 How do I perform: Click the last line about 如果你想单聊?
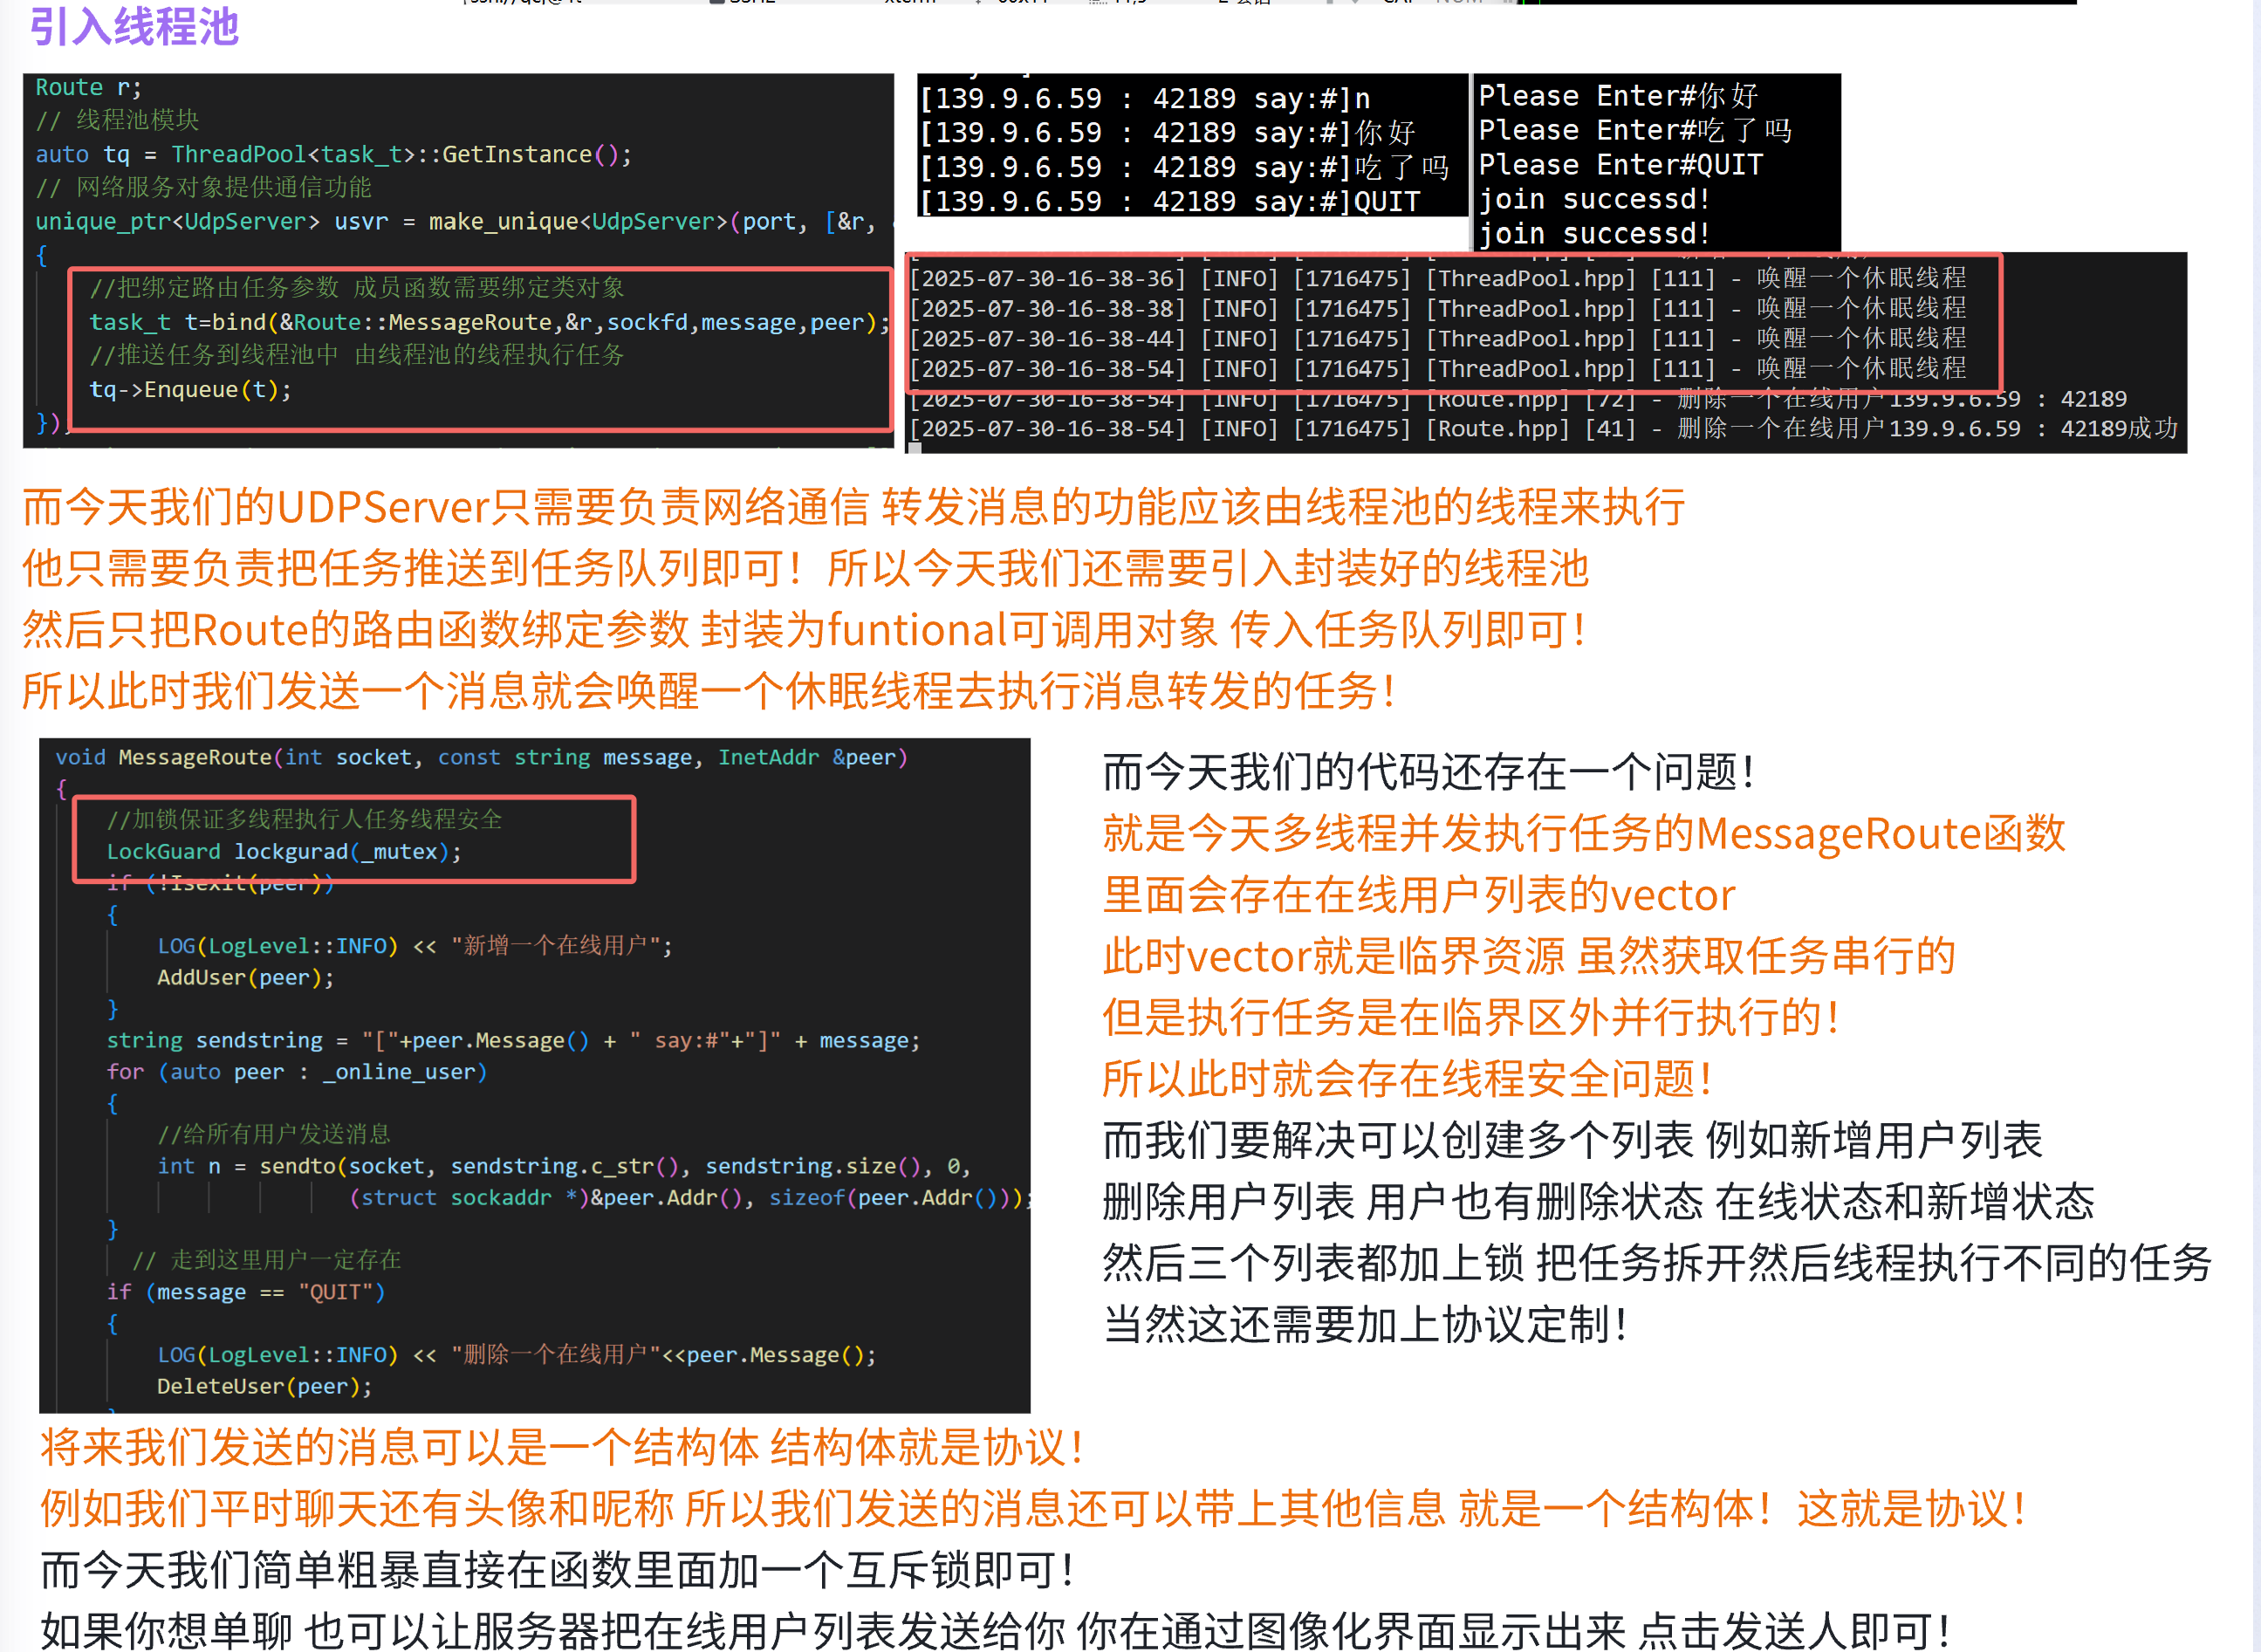tap(994, 1630)
